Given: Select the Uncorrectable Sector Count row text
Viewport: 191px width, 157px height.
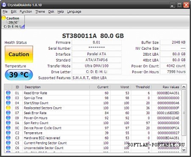Looking at the screenshot, I should pos(44,148).
